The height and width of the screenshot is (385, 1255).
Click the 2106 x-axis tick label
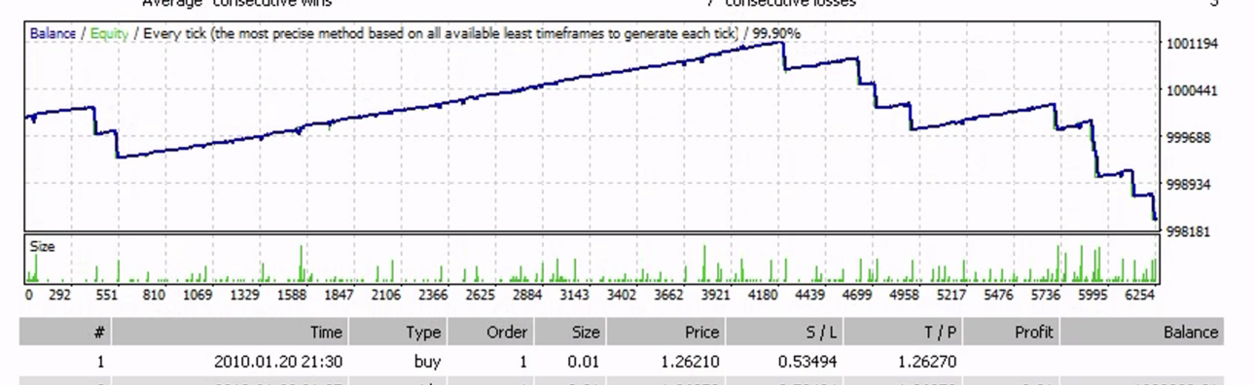coord(386,295)
